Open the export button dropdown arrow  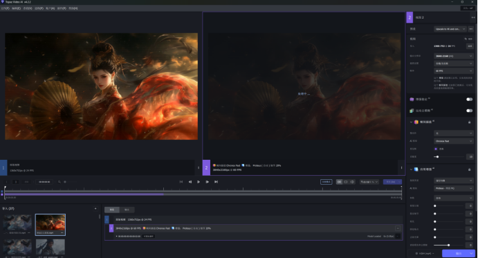(472, 253)
